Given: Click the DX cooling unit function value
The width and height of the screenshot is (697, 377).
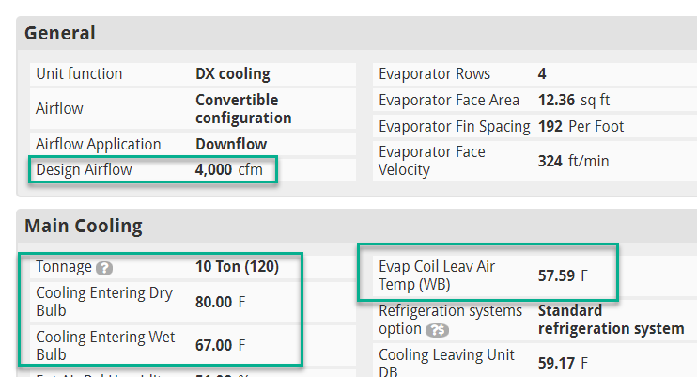Looking at the screenshot, I should (x=232, y=73).
